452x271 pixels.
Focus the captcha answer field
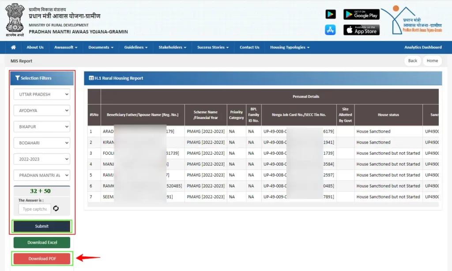(x=34, y=209)
